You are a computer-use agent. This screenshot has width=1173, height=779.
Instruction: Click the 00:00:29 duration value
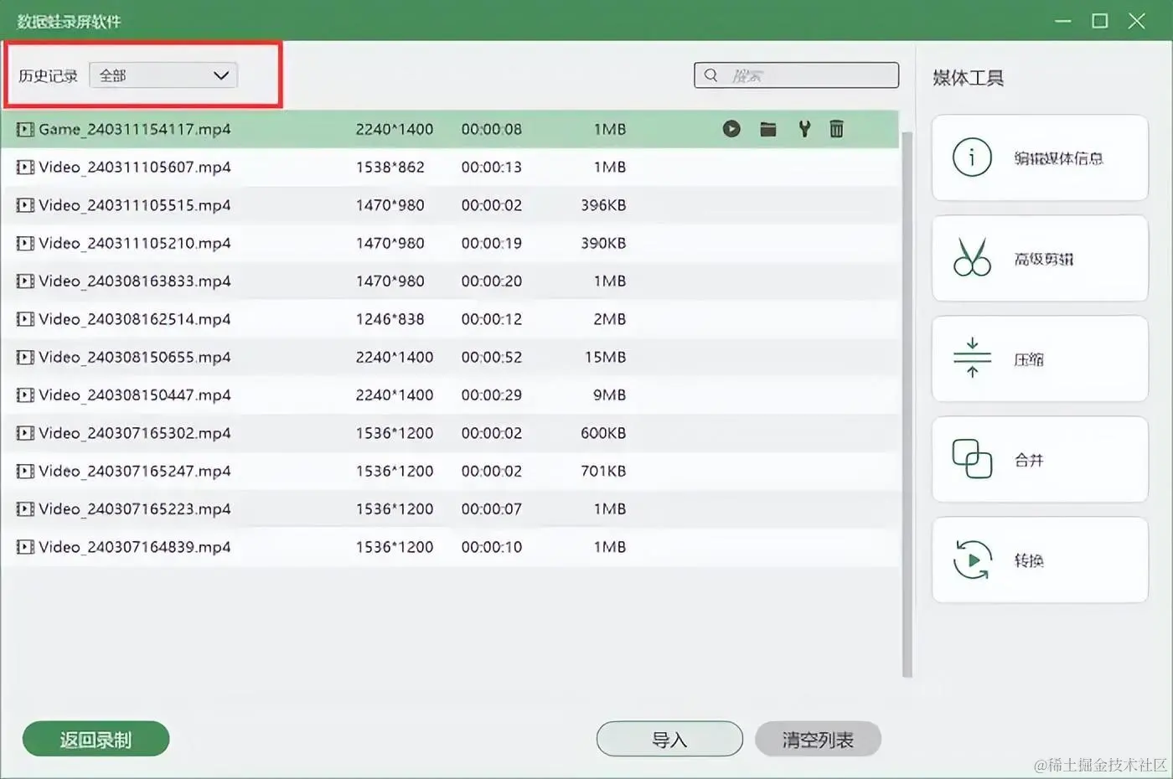tap(492, 395)
